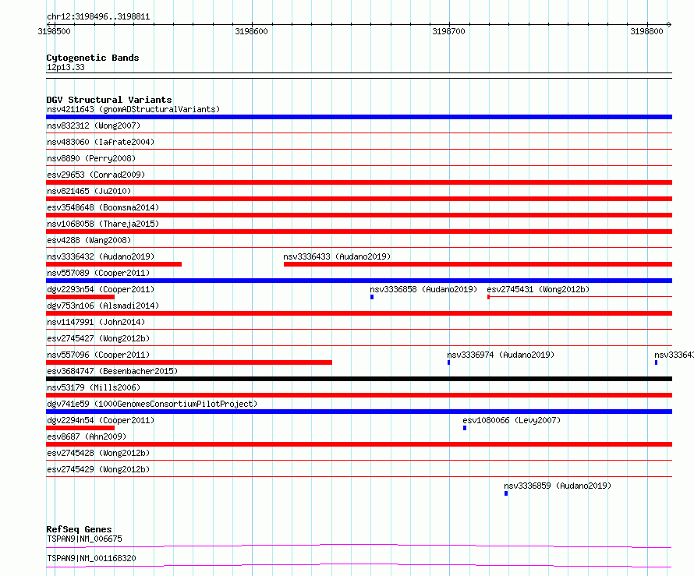The width and height of the screenshot is (694, 576).
Task: Click the ruler's right arrow end
Action: point(669,24)
